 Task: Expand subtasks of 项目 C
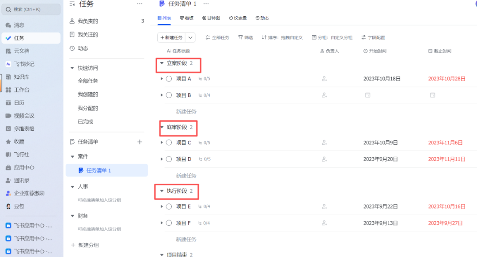[162, 143]
